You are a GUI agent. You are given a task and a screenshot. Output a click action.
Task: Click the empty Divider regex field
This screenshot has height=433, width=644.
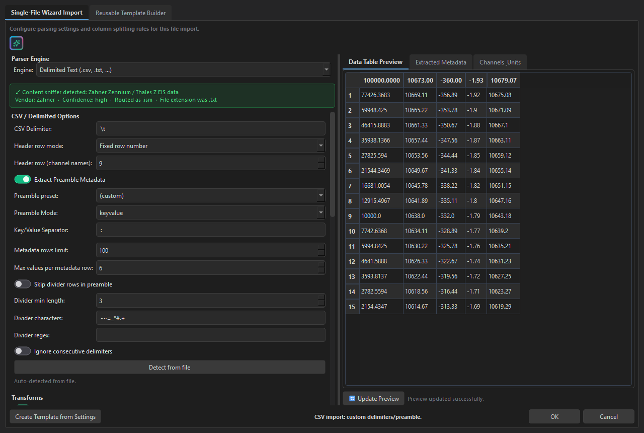pyautogui.click(x=210, y=335)
